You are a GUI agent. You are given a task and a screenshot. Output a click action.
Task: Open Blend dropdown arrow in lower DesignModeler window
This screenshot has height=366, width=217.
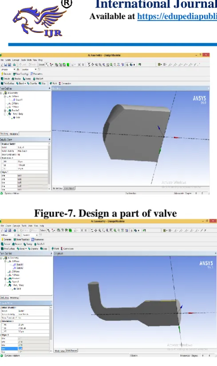(x=26, y=249)
